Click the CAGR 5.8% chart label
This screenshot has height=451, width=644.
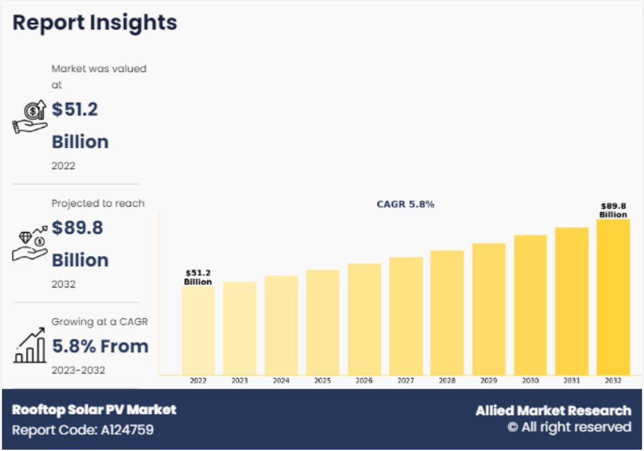(x=405, y=204)
